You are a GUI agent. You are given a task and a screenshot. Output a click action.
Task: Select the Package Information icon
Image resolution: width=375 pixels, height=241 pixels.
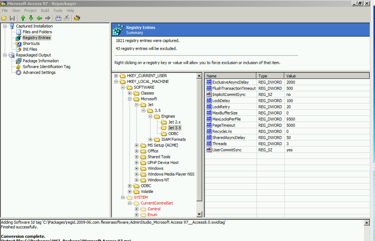(x=18, y=61)
